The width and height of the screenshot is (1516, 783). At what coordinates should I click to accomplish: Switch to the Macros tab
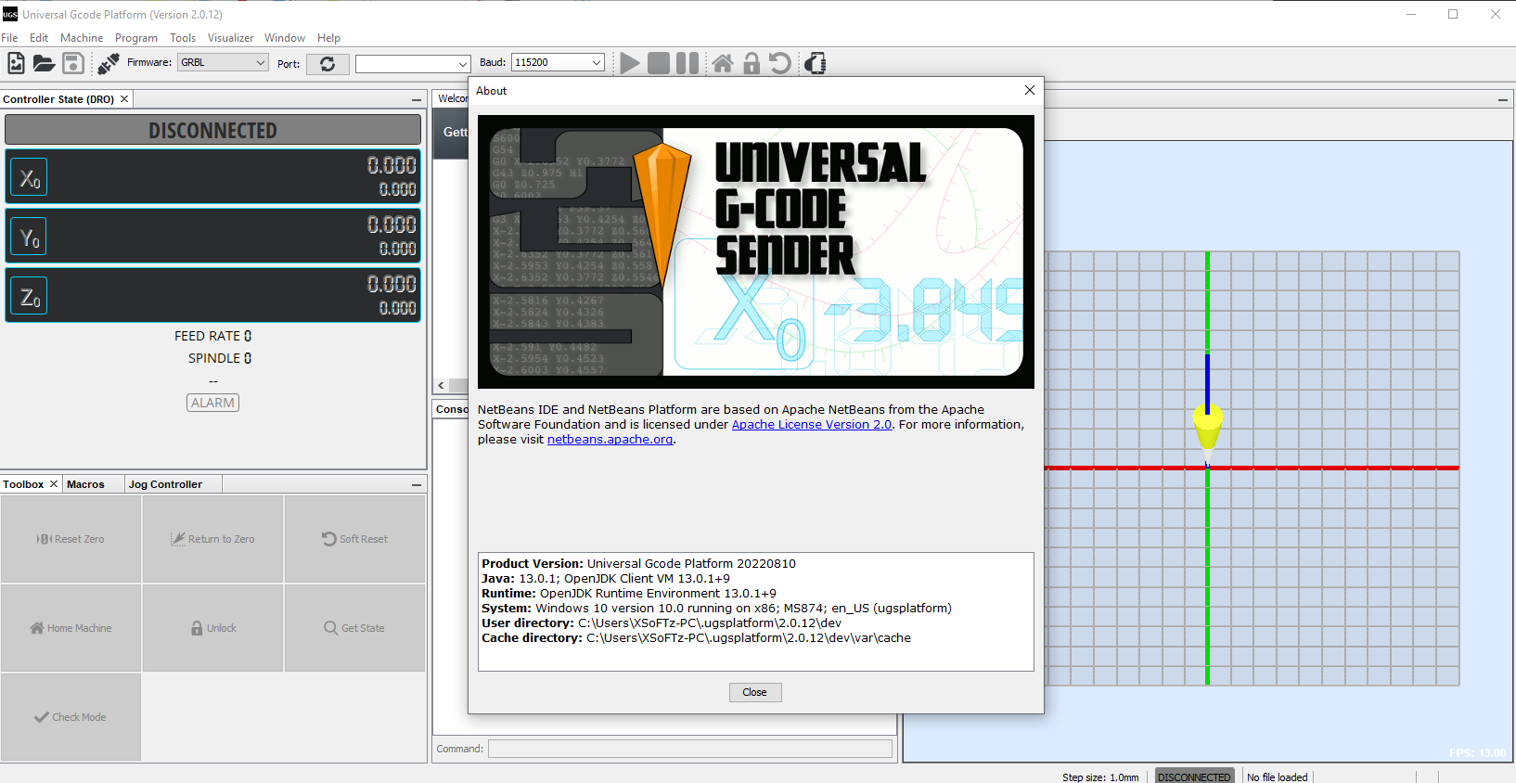(x=85, y=484)
